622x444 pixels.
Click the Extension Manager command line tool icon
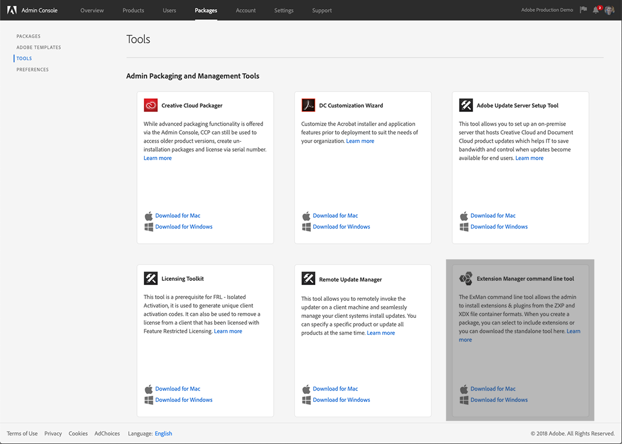[466, 279]
